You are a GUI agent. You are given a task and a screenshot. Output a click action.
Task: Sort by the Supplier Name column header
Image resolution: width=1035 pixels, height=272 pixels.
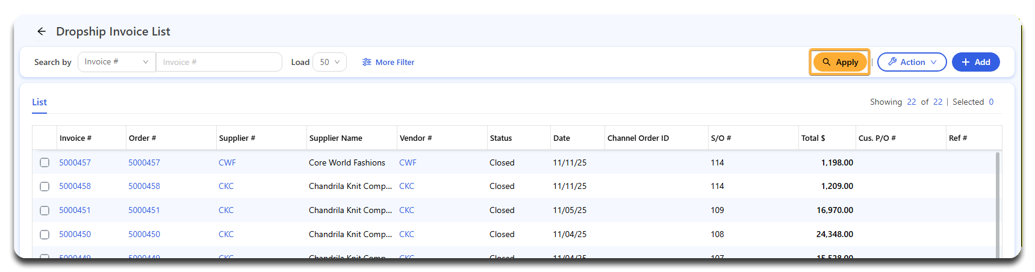point(335,138)
